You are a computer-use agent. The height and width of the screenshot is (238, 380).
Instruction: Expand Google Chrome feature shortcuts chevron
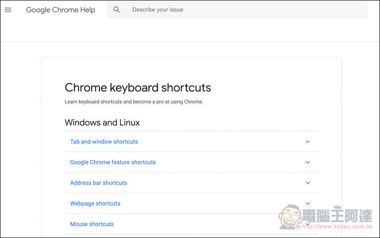(307, 162)
